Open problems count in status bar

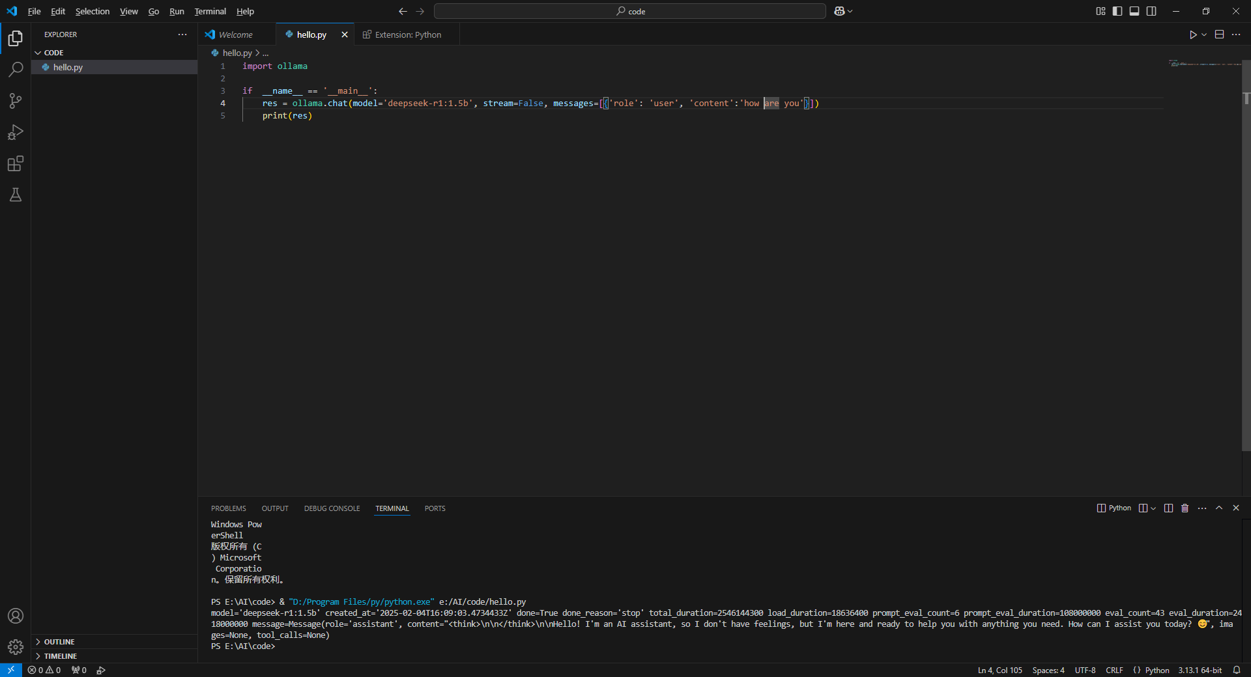click(44, 670)
